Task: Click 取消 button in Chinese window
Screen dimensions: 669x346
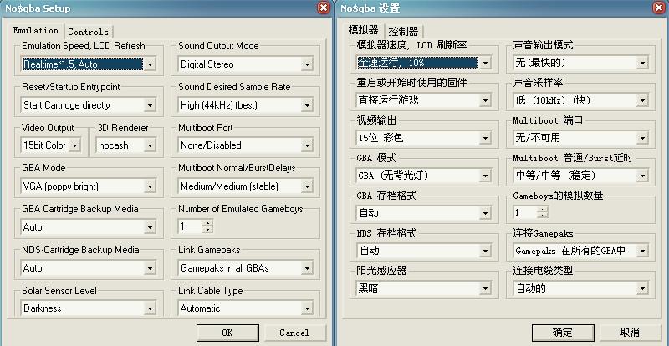Action: (631, 333)
